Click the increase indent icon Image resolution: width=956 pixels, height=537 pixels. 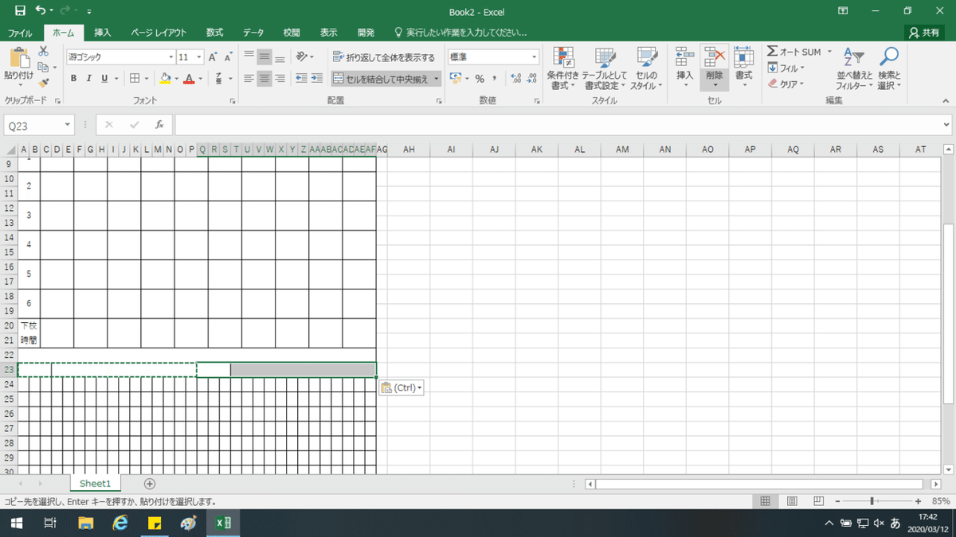317,78
